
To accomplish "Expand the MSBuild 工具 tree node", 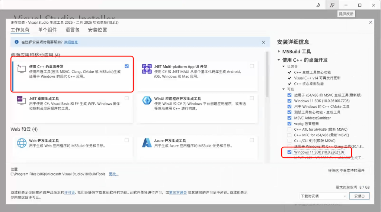I will (x=279, y=52).
